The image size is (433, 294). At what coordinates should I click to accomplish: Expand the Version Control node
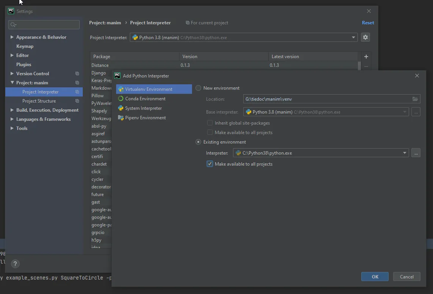click(x=12, y=74)
